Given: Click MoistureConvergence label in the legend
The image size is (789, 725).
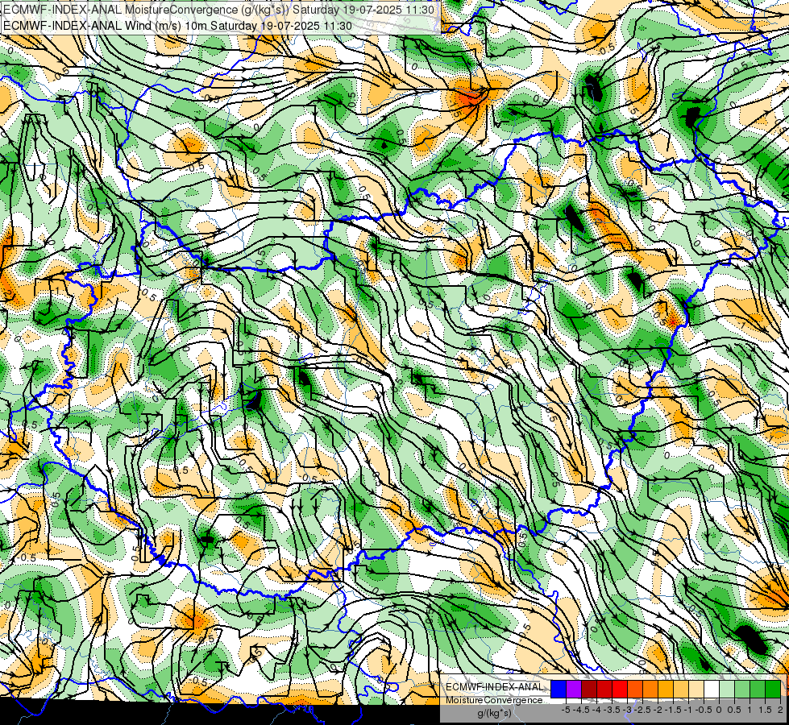Looking at the screenshot, I should click(x=494, y=700).
